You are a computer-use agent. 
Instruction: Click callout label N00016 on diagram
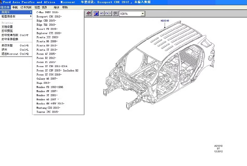click(165, 21)
